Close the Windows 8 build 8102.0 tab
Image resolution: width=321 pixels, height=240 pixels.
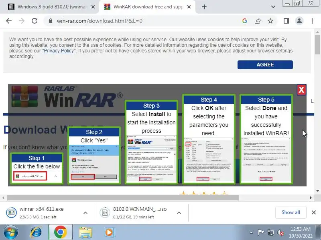point(93,7)
